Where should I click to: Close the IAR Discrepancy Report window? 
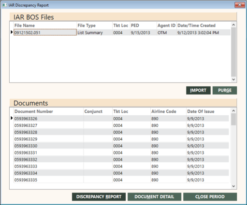tap(240, 5)
